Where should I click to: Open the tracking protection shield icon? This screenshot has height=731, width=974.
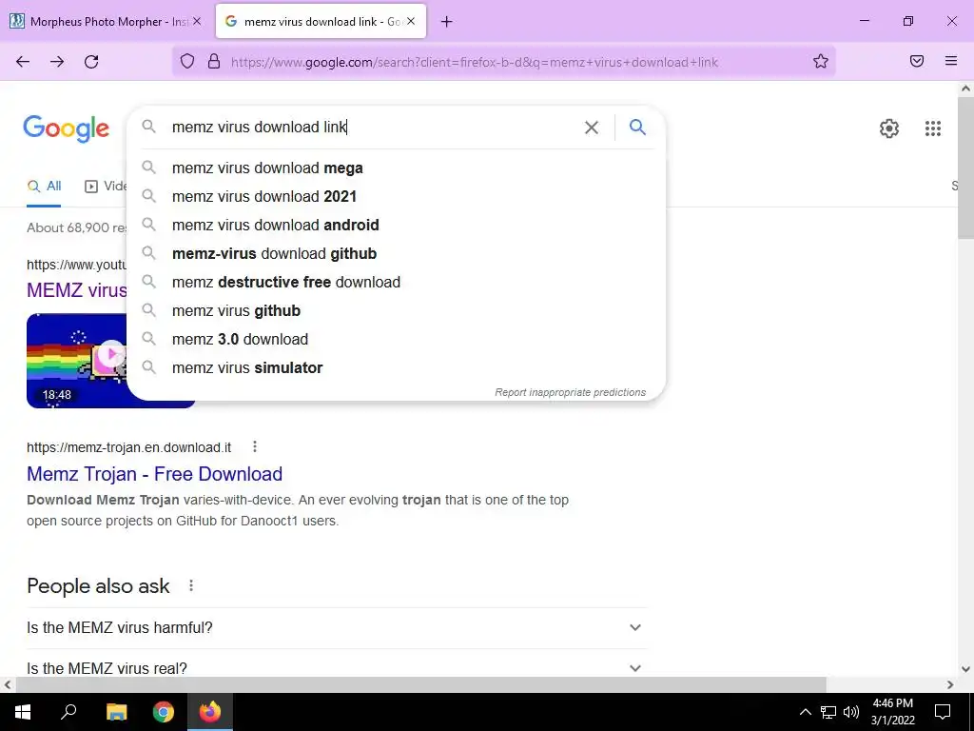click(187, 61)
